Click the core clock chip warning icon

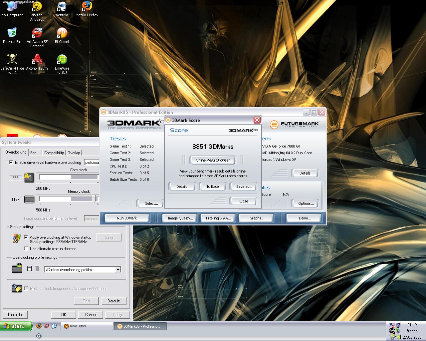(29, 177)
